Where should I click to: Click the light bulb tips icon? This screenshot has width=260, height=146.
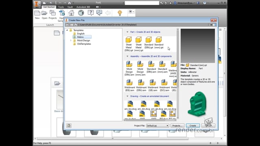coord(120,13)
